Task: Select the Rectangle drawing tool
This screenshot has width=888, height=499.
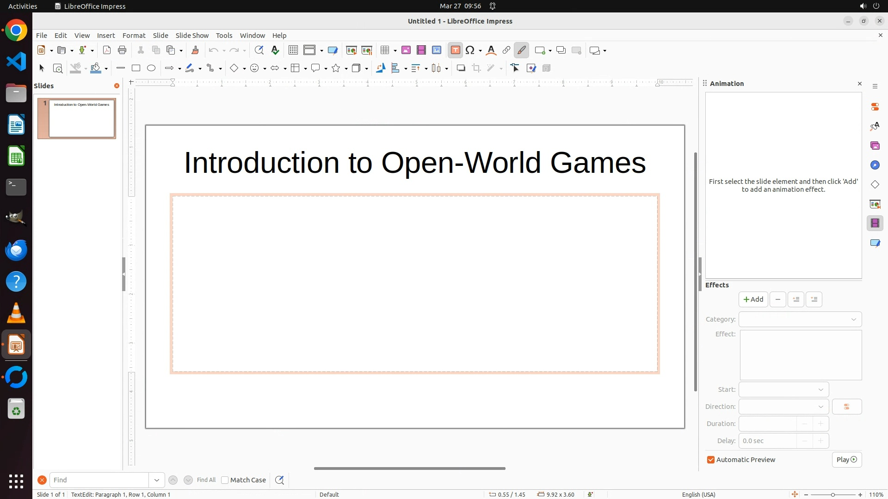Action: coord(136,68)
